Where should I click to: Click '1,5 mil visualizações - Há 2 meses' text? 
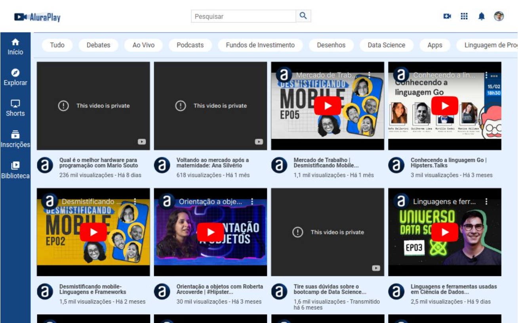tap(103, 302)
